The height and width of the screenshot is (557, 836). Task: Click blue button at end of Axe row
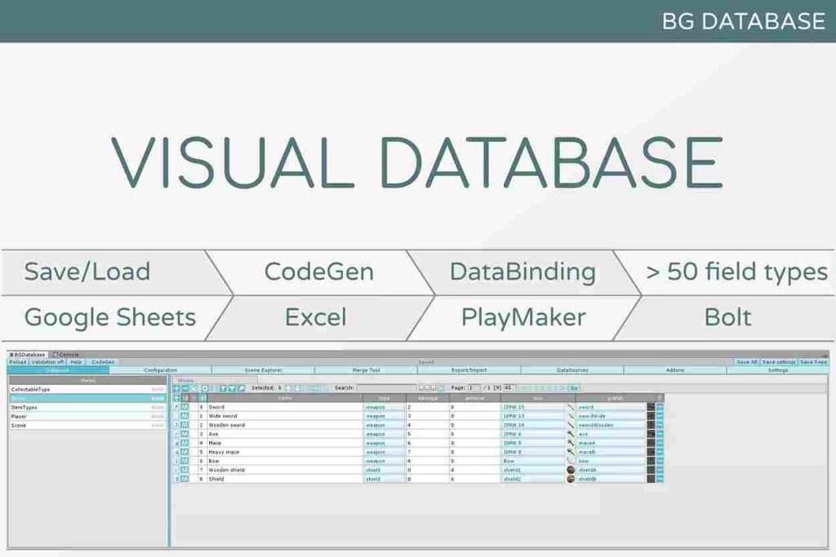pyautogui.click(x=660, y=434)
